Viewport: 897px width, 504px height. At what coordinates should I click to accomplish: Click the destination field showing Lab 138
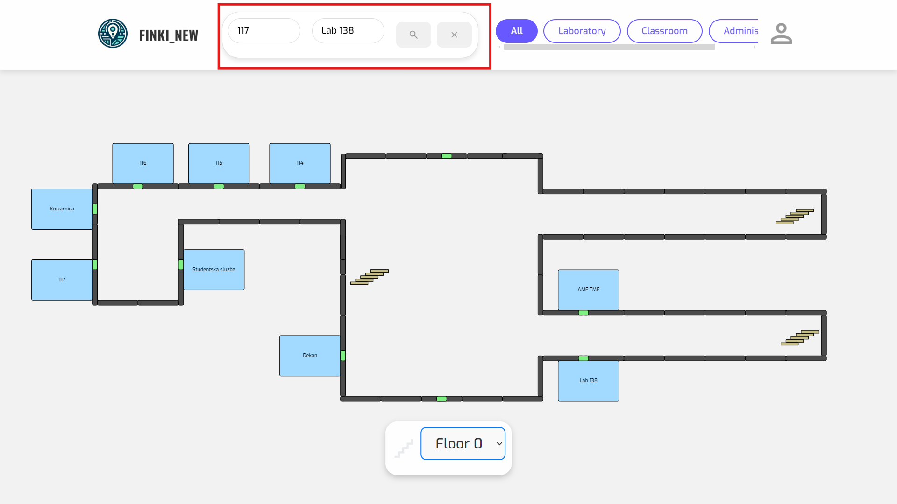[x=348, y=31]
